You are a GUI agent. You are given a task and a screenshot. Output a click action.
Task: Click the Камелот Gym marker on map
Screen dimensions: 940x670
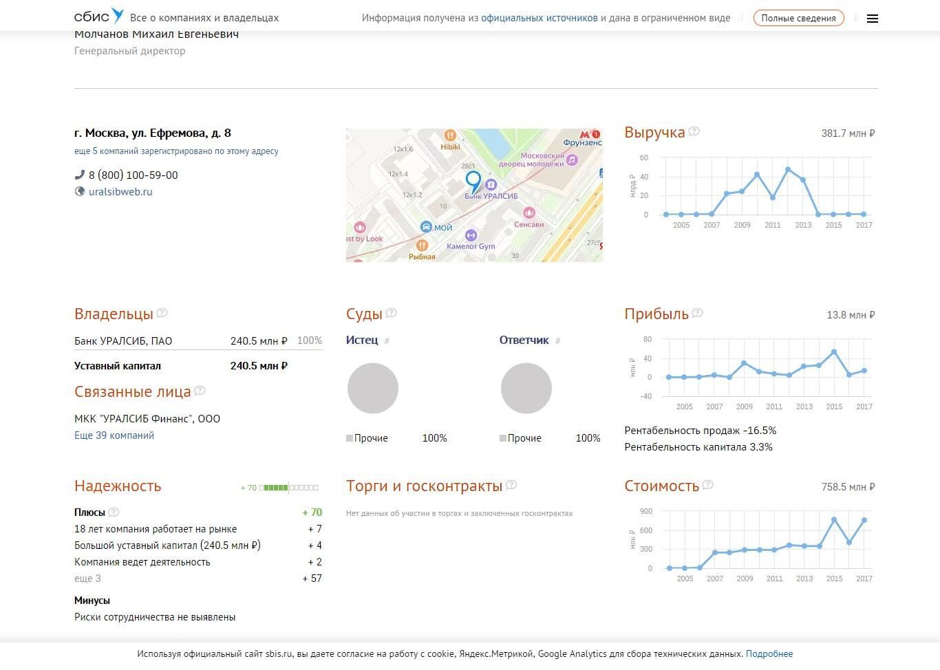click(x=471, y=236)
